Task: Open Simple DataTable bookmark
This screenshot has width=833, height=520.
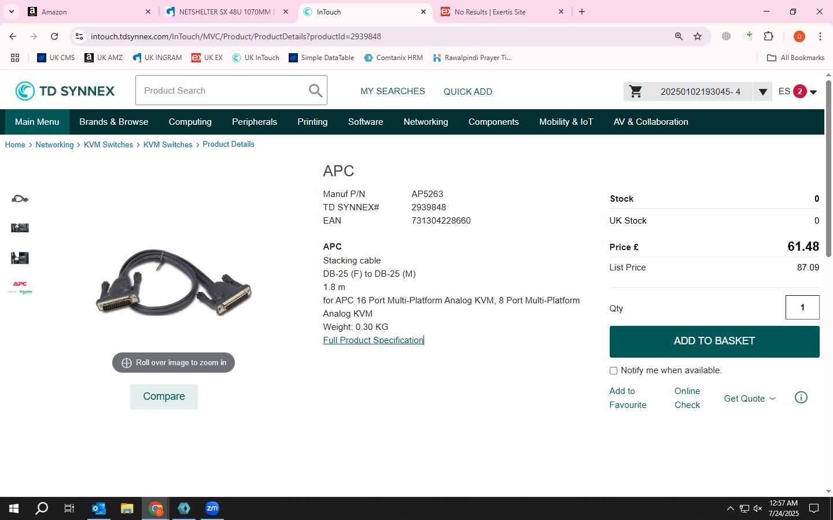Action: tap(321, 58)
